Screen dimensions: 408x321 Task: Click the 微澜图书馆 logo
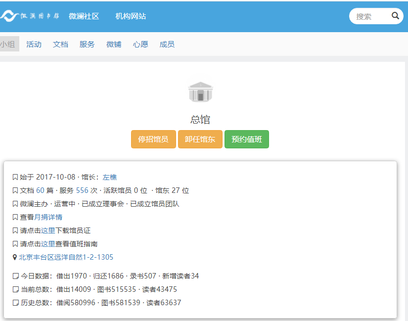[x=30, y=16]
